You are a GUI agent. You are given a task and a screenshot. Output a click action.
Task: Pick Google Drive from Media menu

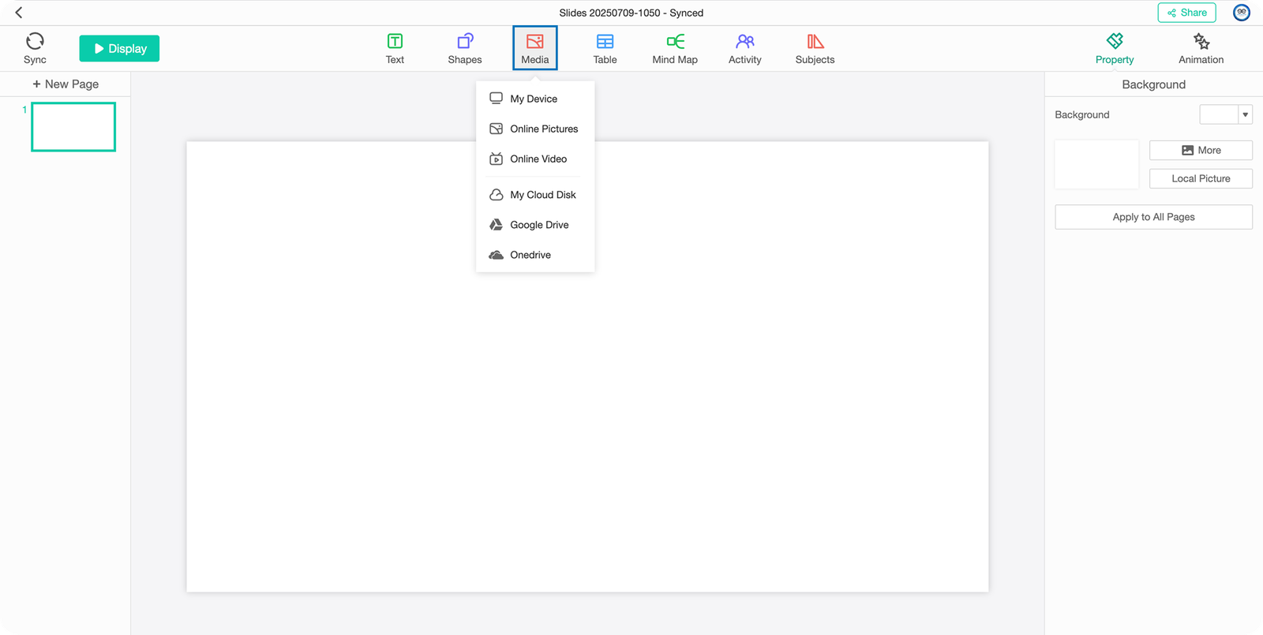[x=539, y=226]
